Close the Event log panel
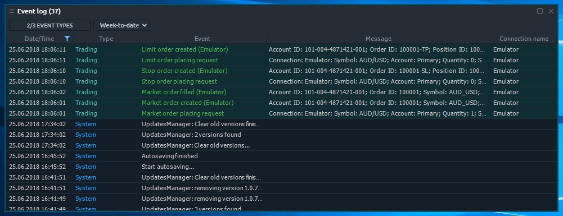This screenshot has width=563, height=216. [551, 11]
